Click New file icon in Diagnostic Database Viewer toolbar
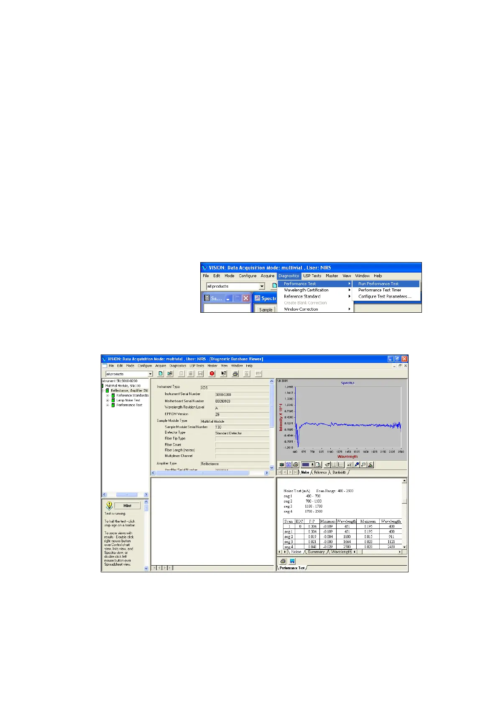498x704 pixels. pyautogui.click(x=161, y=373)
